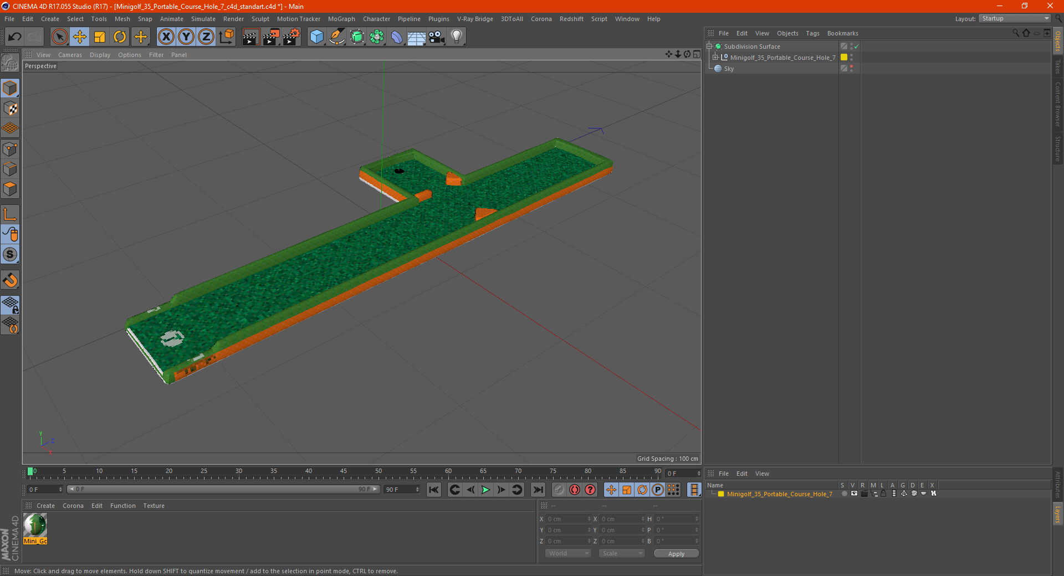Switch to Texture mode
1064x576 pixels.
pyautogui.click(x=10, y=109)
